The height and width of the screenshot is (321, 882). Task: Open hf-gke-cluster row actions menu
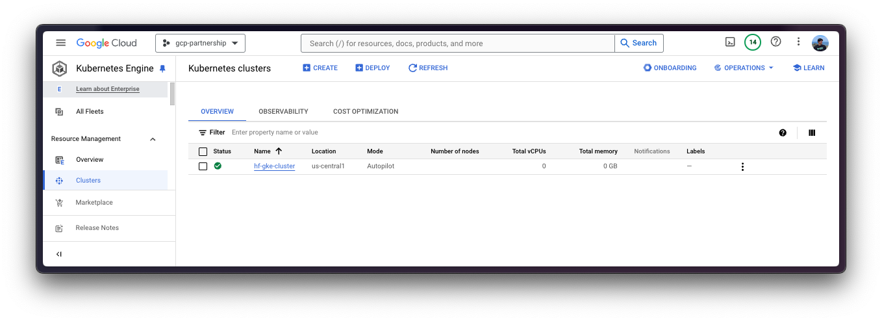[742, 167]
